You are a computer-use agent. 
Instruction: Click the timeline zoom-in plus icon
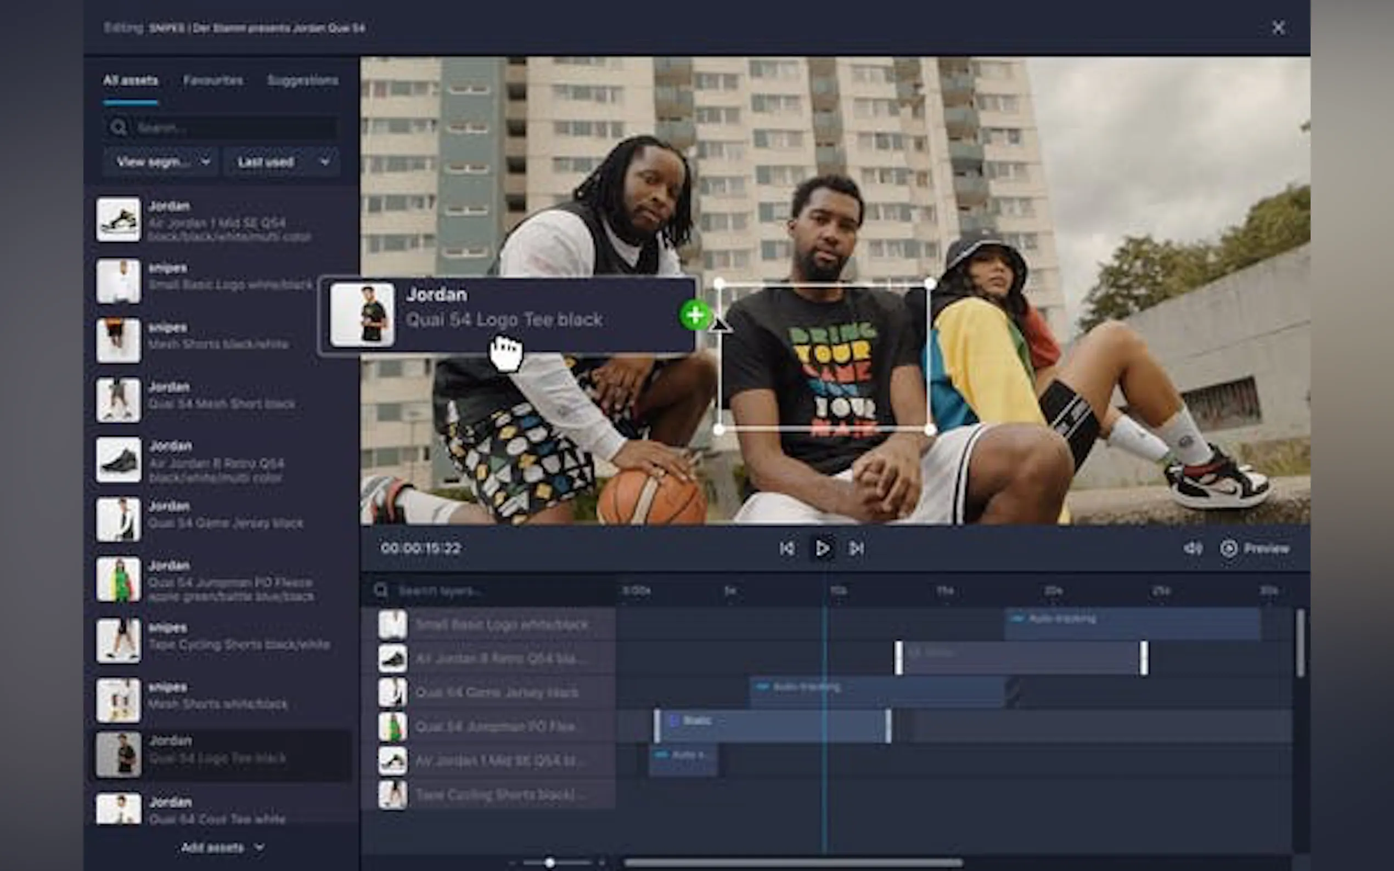602,862
